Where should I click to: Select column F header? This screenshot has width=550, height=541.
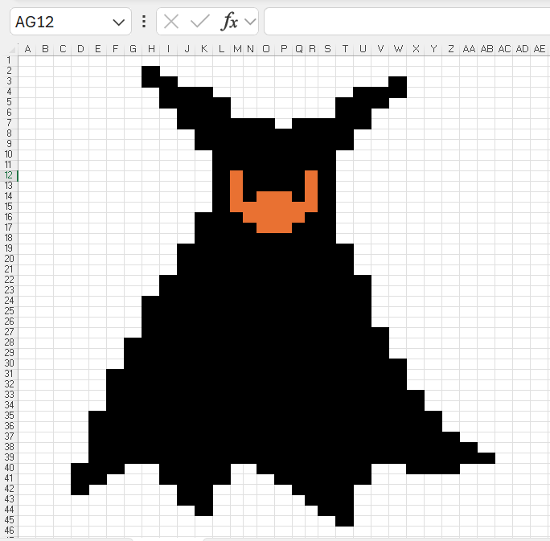tap(116, 49)
